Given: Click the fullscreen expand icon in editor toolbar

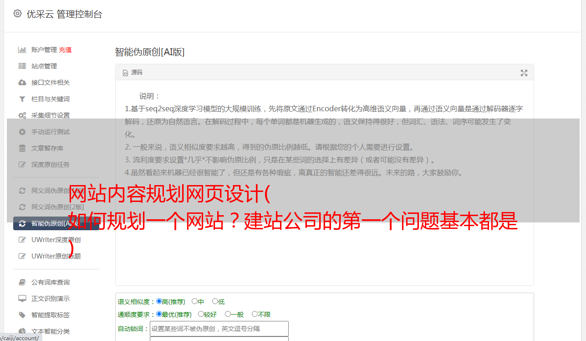Looking at the screenshot, I should pyautogui.click(x=524, y=73).
